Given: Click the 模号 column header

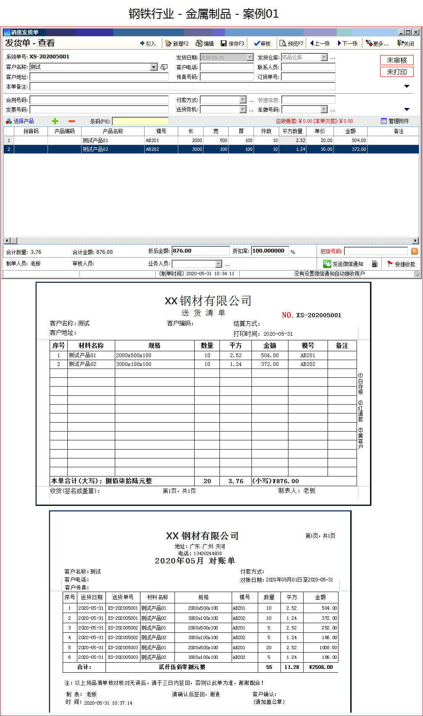Looking at the screenshot, I should click(161, 132).
